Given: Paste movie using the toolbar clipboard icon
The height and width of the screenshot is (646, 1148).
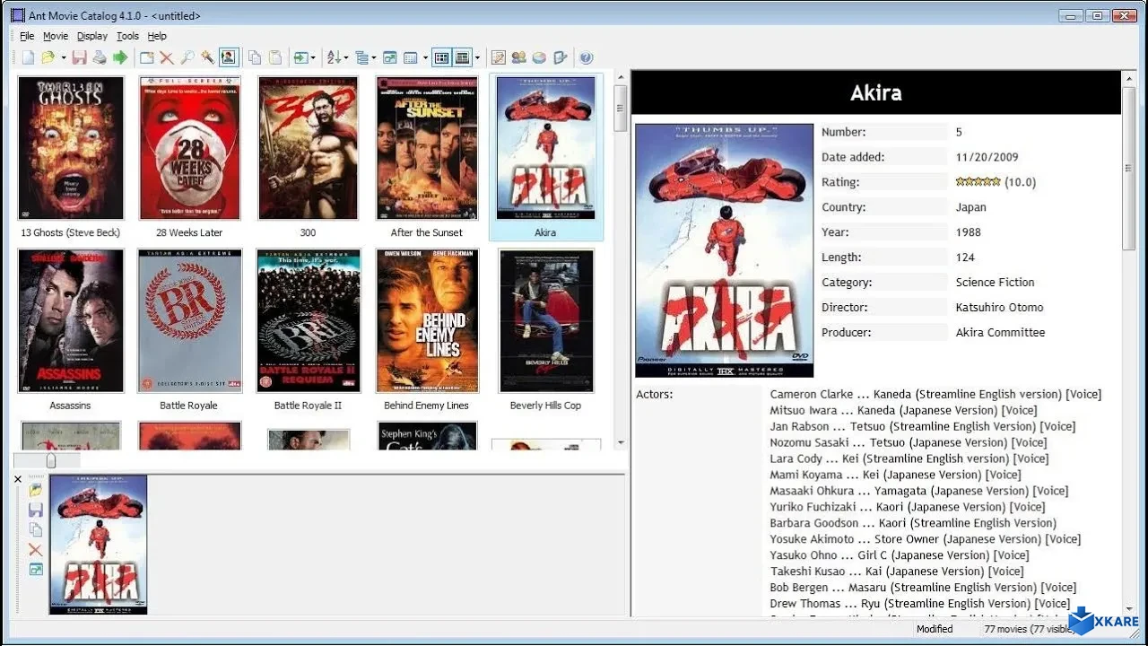Looking at the screenshot, I should tap(275, 57).
